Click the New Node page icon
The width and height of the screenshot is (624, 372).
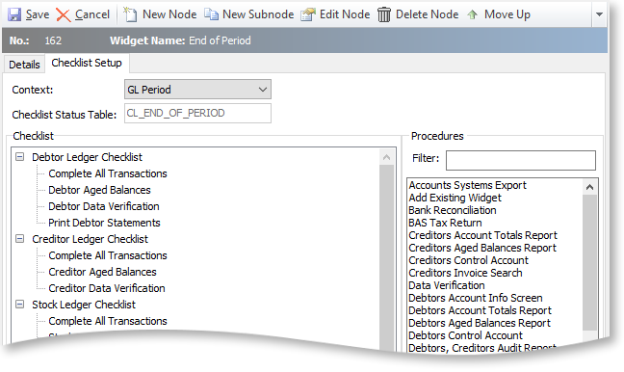click(x=130, y=14)
